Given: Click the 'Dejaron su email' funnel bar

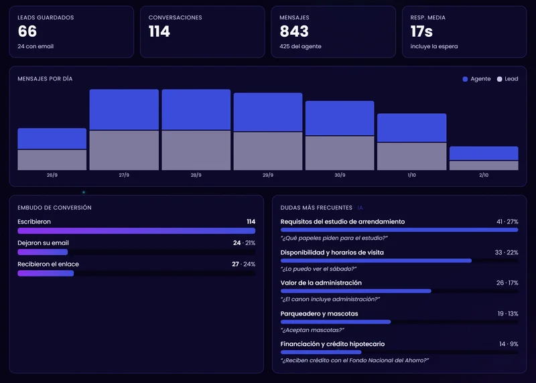Looking at the screenshot, I should point(137,252).
